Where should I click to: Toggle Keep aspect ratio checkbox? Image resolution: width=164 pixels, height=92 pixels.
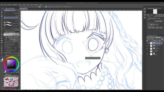(6, 51)
